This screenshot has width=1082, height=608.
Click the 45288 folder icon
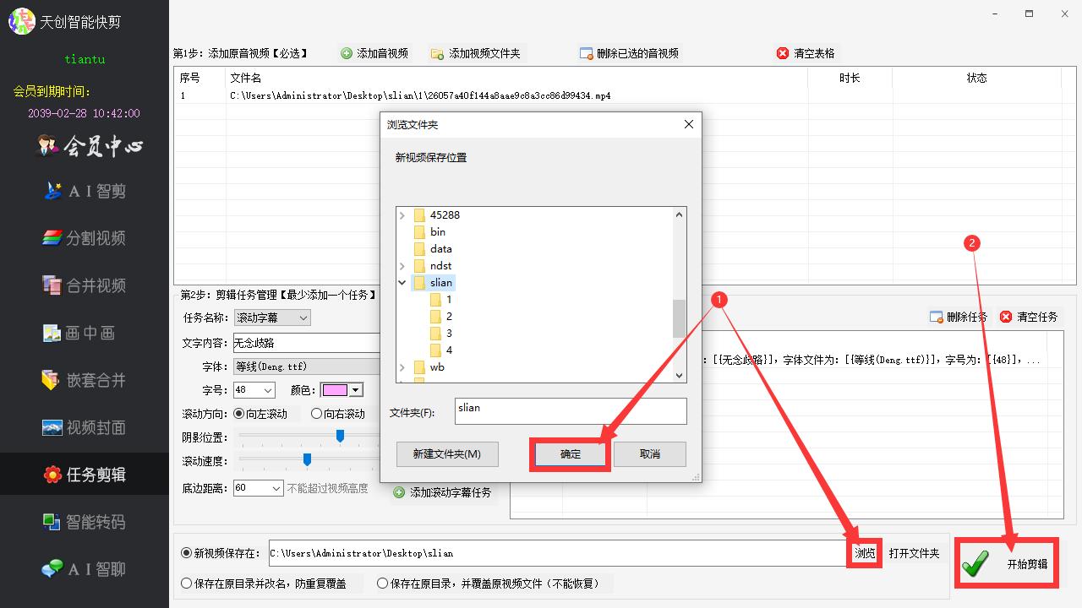tap(420, 215)
